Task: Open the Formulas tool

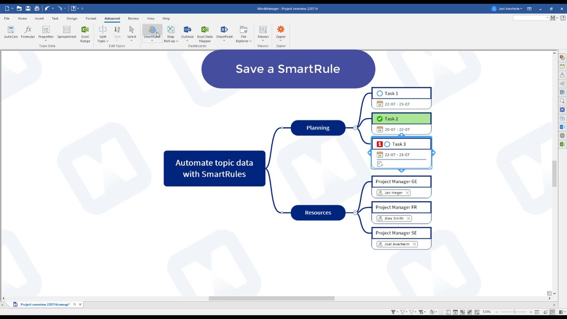Action: pos(28,32)
